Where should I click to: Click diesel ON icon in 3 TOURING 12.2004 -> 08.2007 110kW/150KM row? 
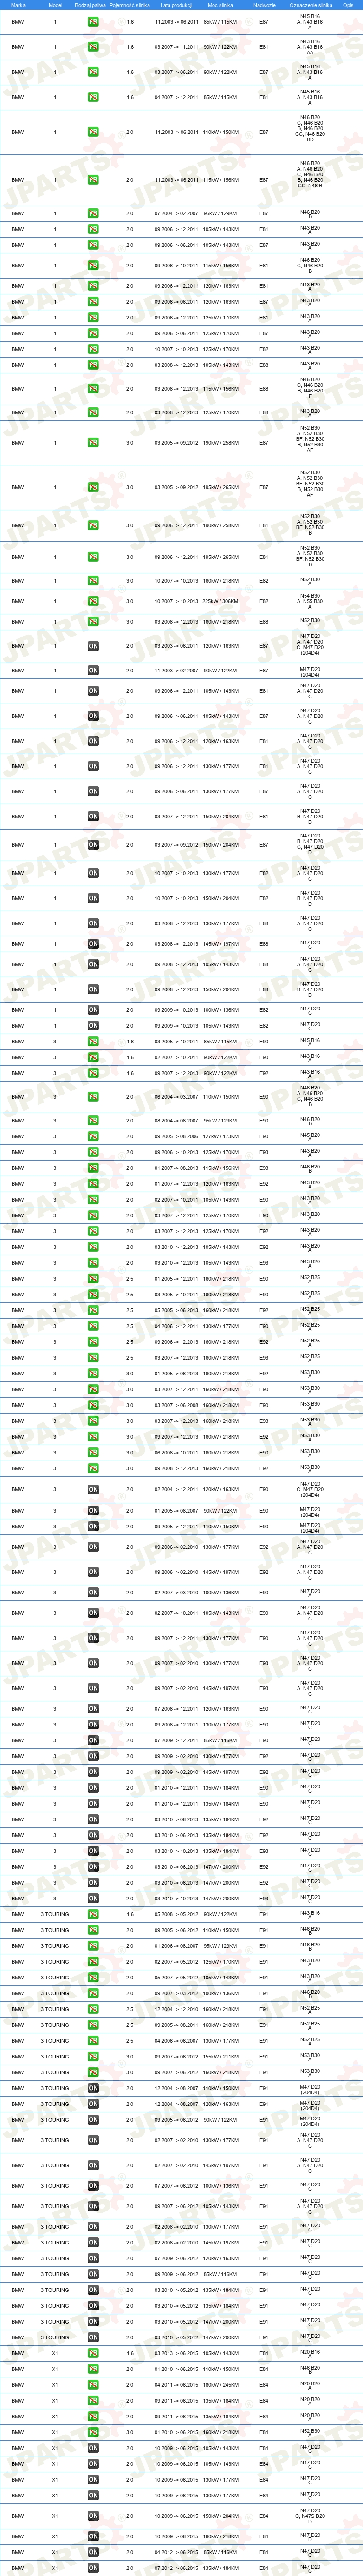point(93,2088)
